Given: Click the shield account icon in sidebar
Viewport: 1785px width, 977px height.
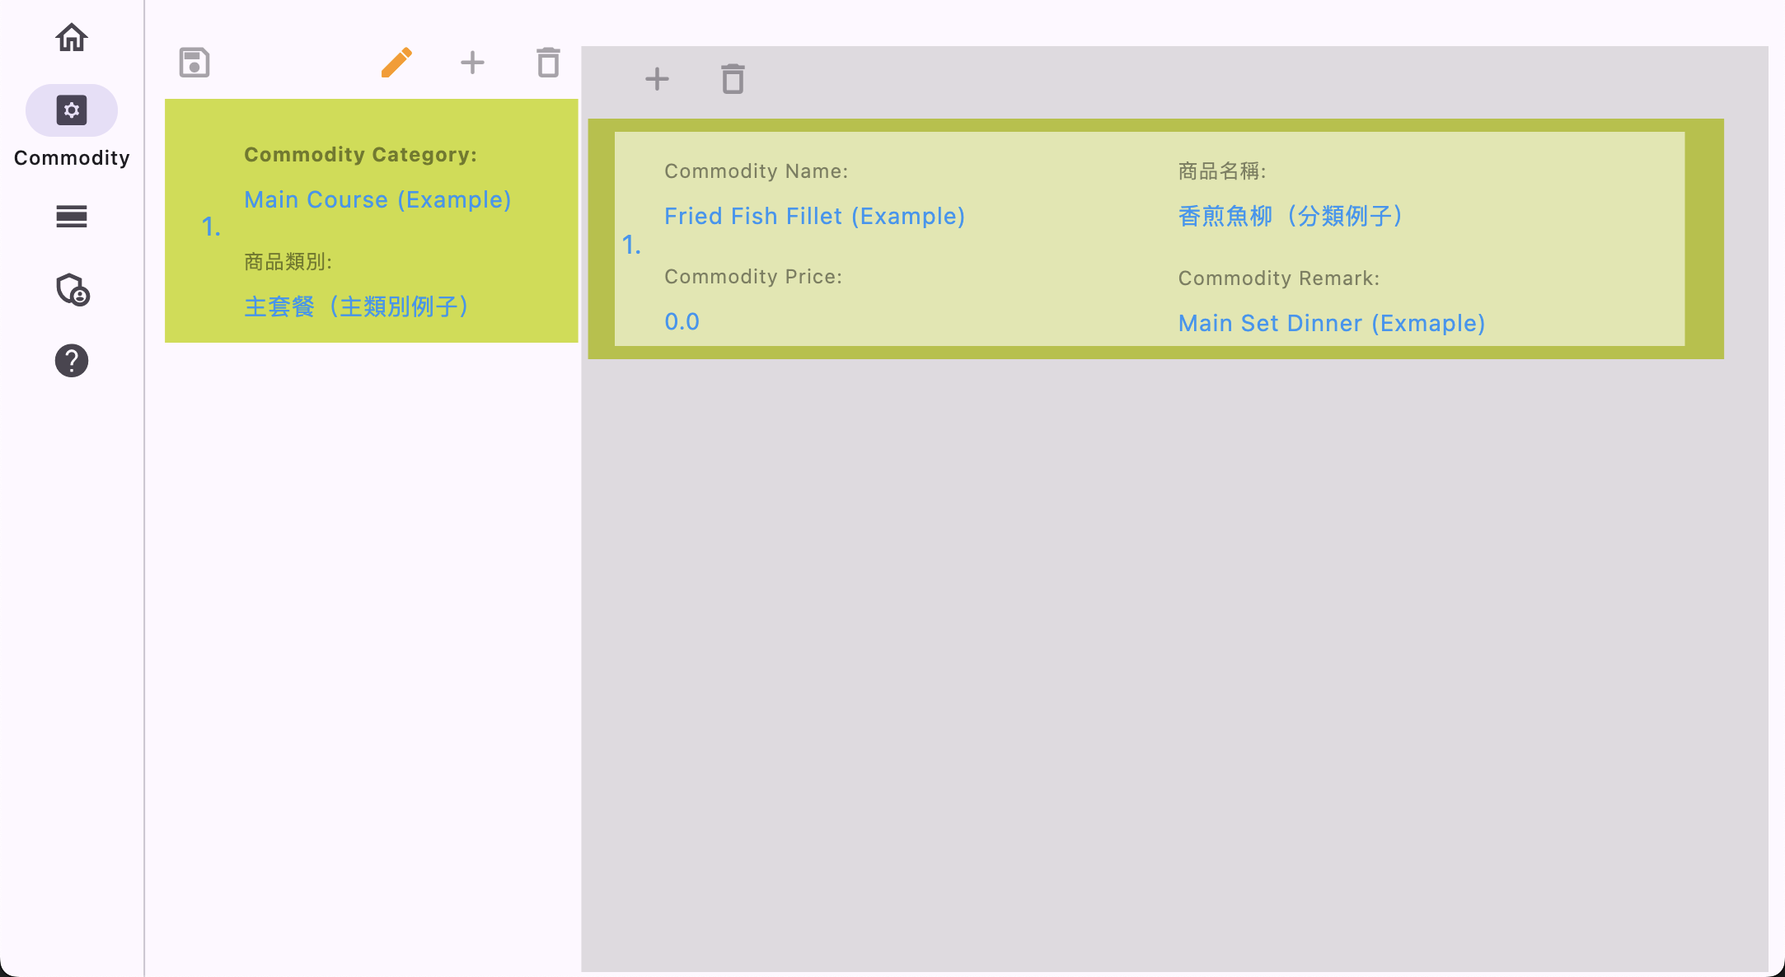Looking at the screenshot, I should (71, 289).
